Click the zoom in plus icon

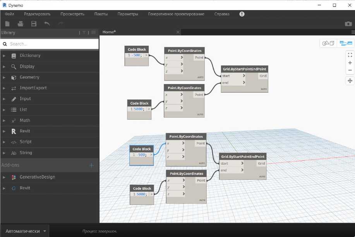[x=350, y=63]
